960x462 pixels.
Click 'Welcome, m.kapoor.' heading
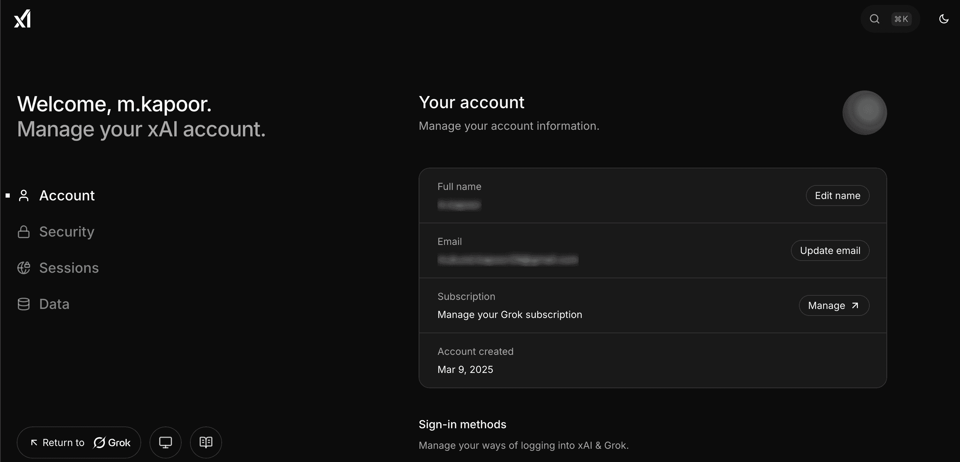click(x=114, y=104)
